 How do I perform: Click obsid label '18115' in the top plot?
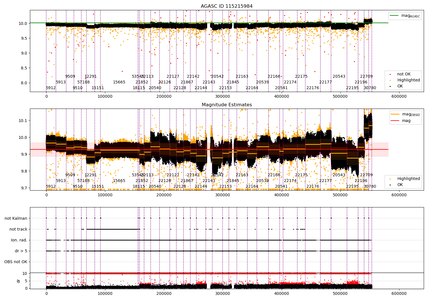tap(139, 88)
